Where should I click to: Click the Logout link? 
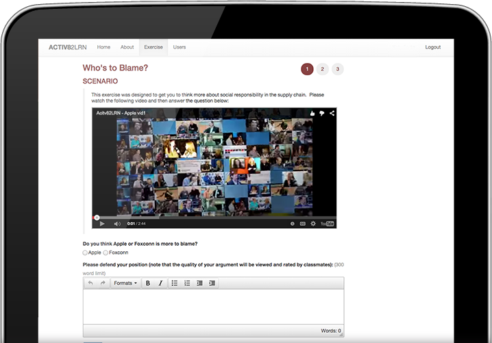pyautogui.click(x=432, y=47)
